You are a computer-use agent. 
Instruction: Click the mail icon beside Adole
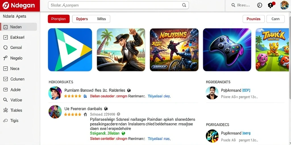pyautogui.click(x=6, y=90)
